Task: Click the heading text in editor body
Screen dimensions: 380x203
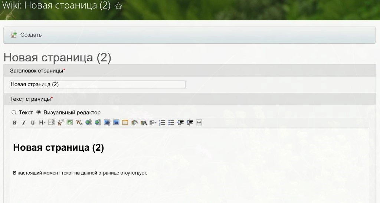Action: pos(58,148)
